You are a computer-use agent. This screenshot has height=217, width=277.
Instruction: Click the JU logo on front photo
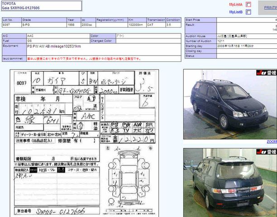tap(267, 72)
